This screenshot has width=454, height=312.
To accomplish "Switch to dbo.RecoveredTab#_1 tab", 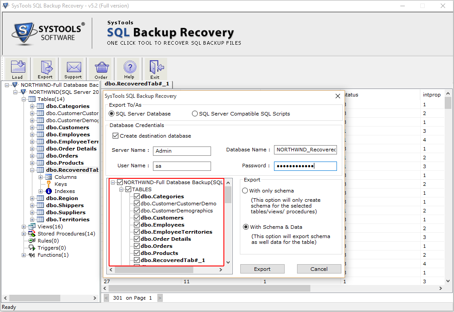I will coord(137,84).
